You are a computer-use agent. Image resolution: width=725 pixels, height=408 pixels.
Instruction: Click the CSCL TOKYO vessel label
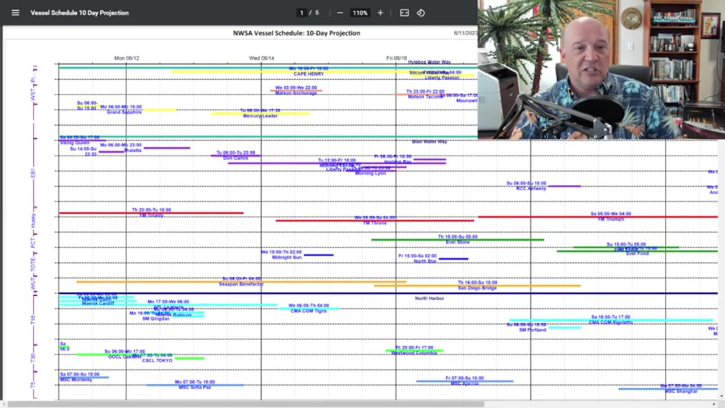[157, 361]
